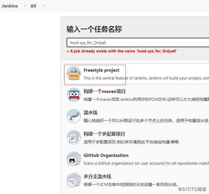Click the description starting 适用于多配置项目

point(131,142)
